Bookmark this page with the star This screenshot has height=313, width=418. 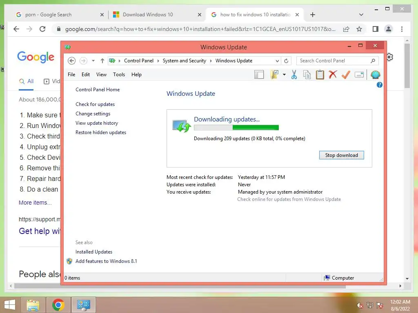point(359,29)
